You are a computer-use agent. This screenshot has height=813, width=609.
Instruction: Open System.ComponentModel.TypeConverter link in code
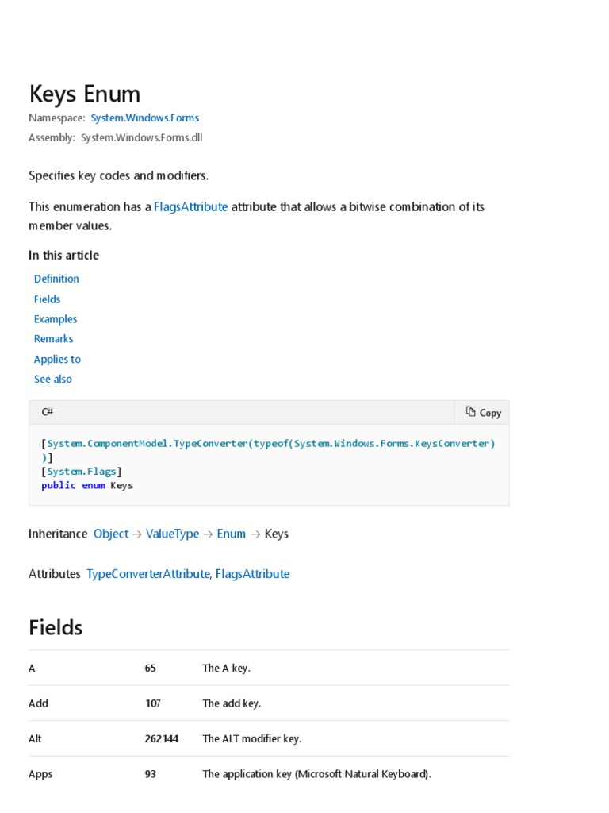(x=147, y=443)
